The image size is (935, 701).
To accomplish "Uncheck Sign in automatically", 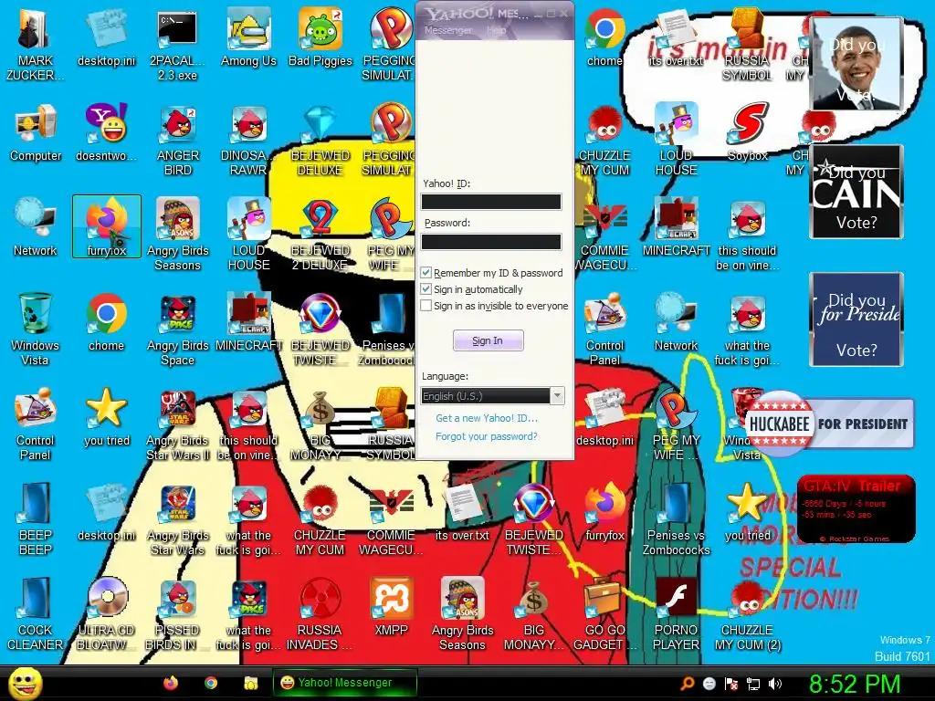I will 425,289.
